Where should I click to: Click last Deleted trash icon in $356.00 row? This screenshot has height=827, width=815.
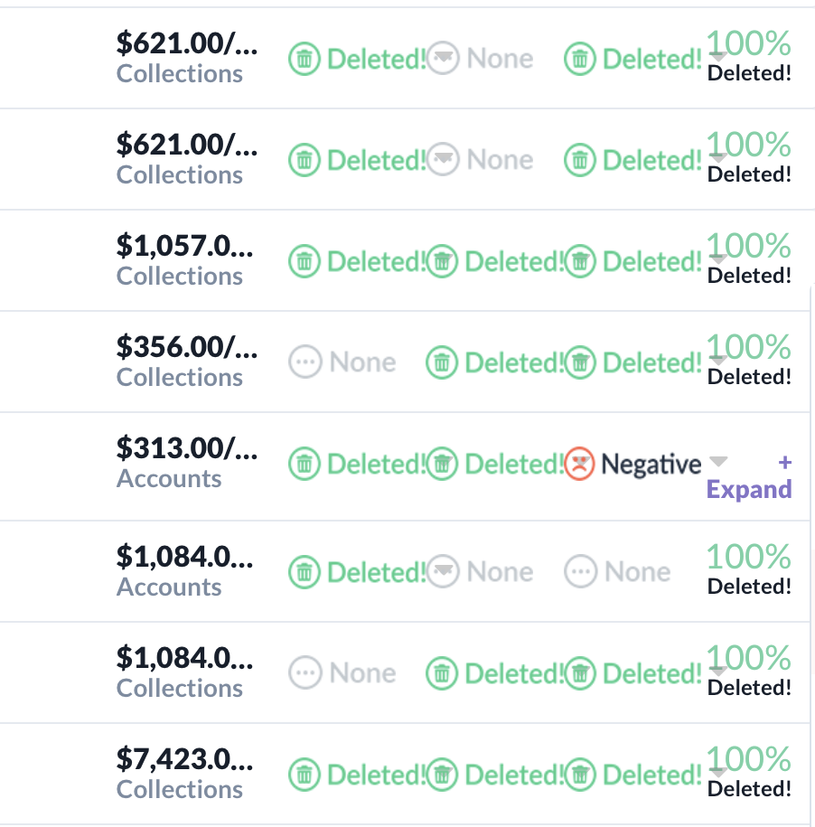click(581, 363)
